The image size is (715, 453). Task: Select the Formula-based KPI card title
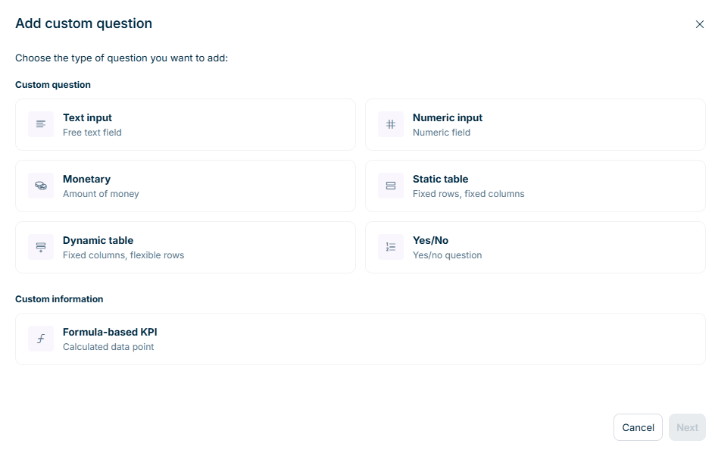pyautogui.click(x=110, y=332)
